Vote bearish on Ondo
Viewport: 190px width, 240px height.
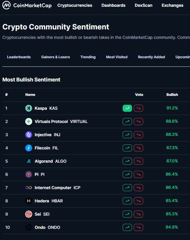coord(138,227)
